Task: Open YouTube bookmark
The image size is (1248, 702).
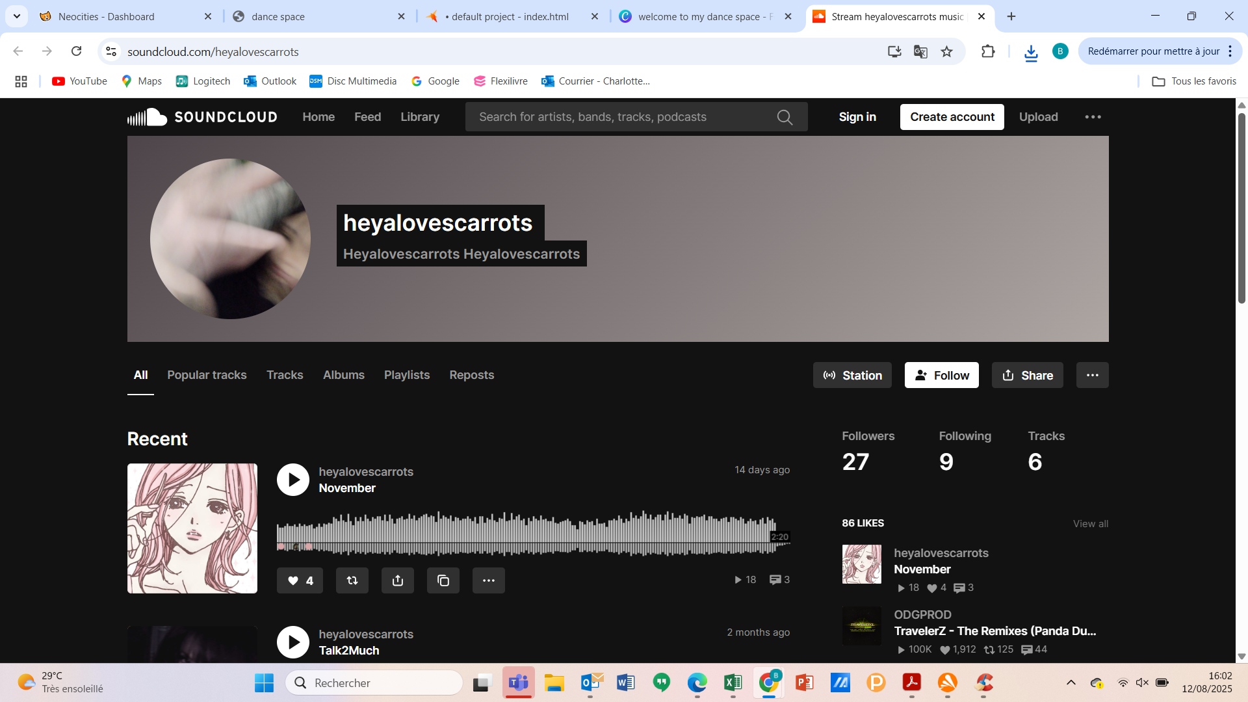Action: click(79, 81)
